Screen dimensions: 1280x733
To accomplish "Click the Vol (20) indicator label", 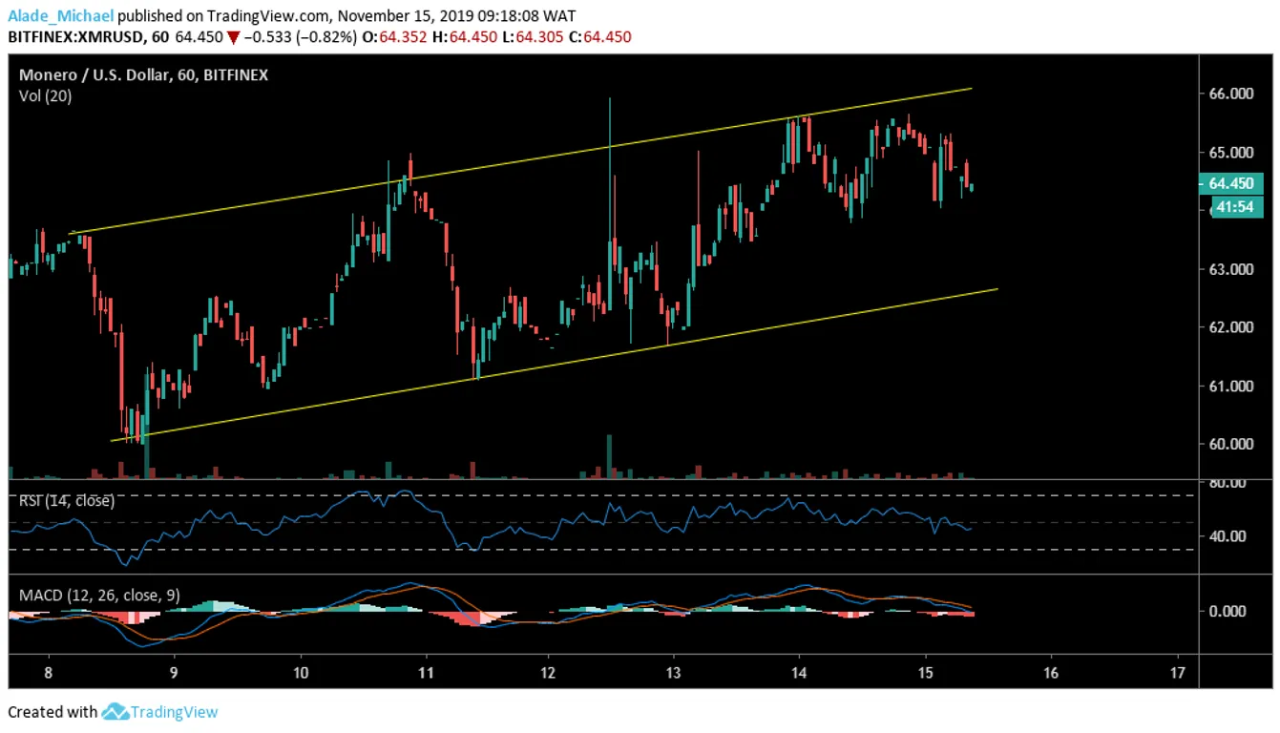I will [x=45, y=95].
